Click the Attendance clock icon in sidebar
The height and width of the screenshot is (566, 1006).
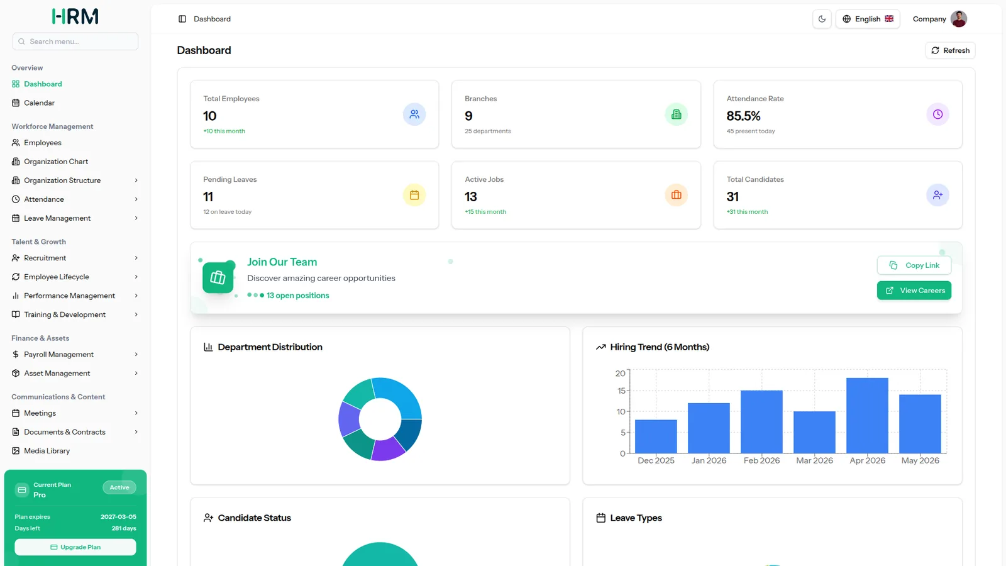[x=16, y=199]
